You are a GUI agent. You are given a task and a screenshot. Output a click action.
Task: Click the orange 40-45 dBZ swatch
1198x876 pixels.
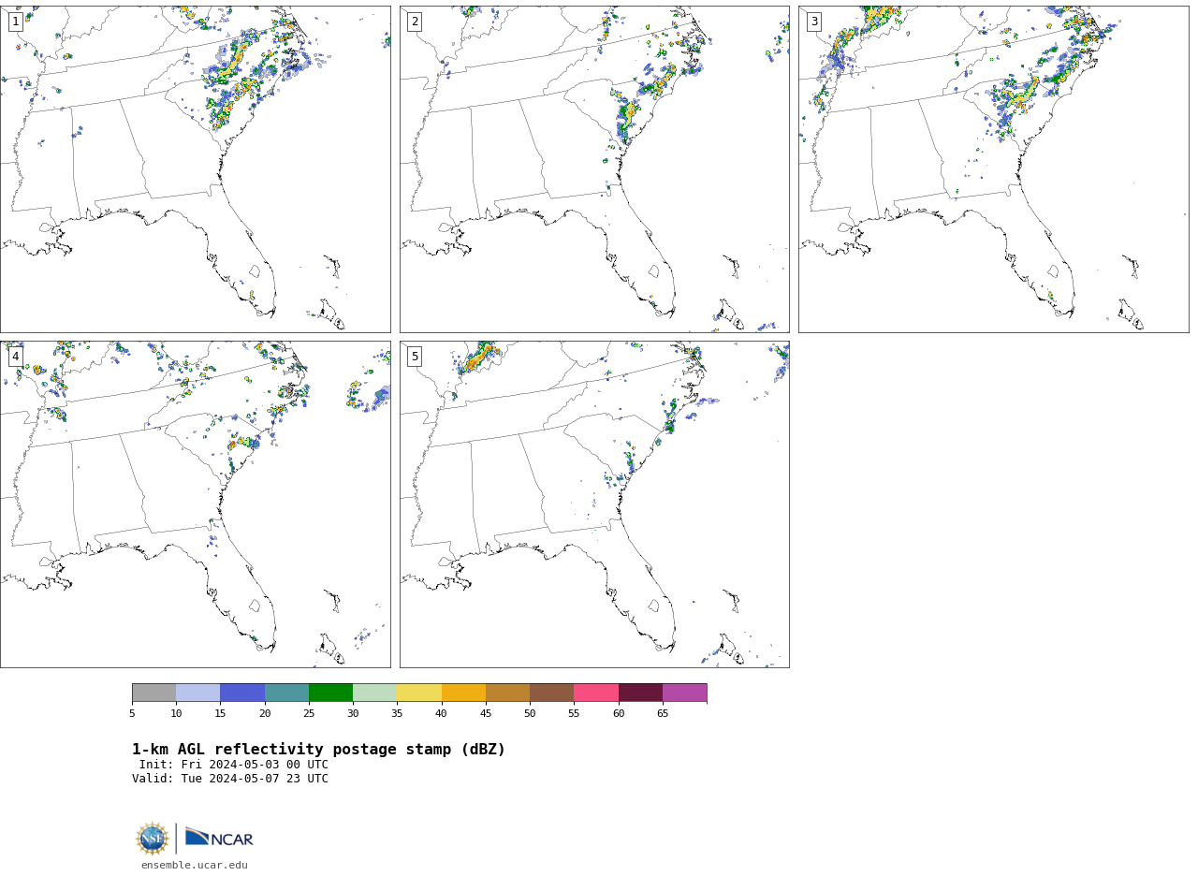pos(463,693)
